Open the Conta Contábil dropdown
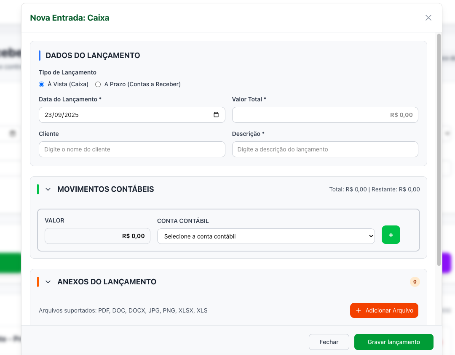This screenshot has height=355, width=455. click(x=265, y=236)
